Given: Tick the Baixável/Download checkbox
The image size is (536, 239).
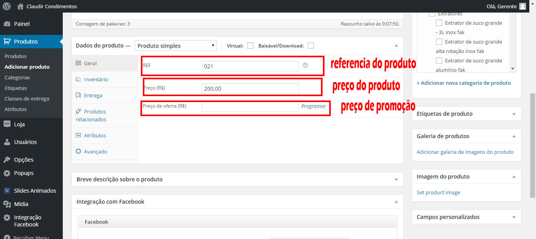Looking at the screenshot, I should click(311, 46).
